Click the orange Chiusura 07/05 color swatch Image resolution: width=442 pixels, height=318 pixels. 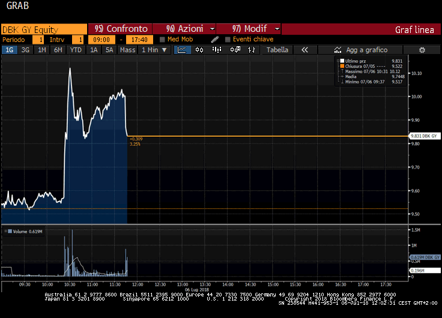[342, 66]
